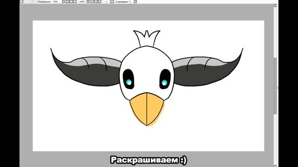
Task: Open the zoom percentage dropdown arrow
Action: coord(63,1)
